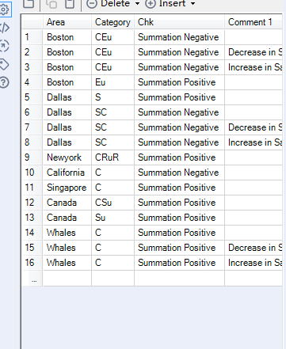The image size is (286, 349).
Task: Click 'Summation Negative' in row 8
Action: (179, 142)
